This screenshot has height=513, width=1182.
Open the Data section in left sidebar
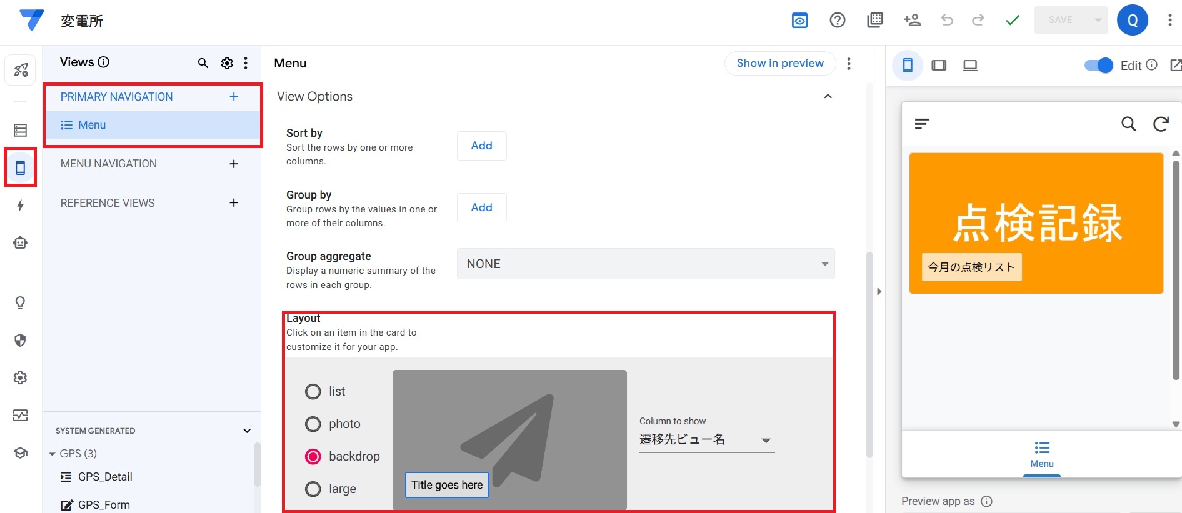tap(20, 130)
